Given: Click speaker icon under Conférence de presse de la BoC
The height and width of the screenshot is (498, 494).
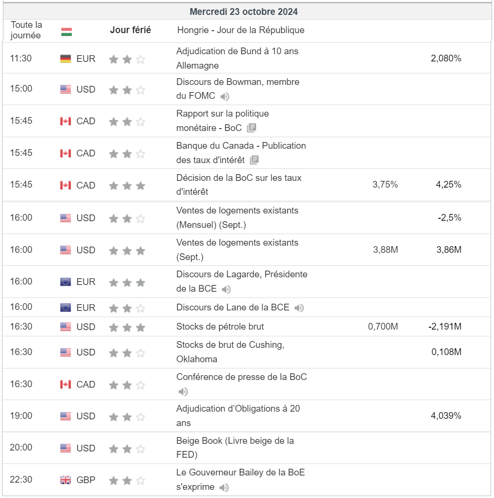Looking at the screenshot, I should [183, 392].
